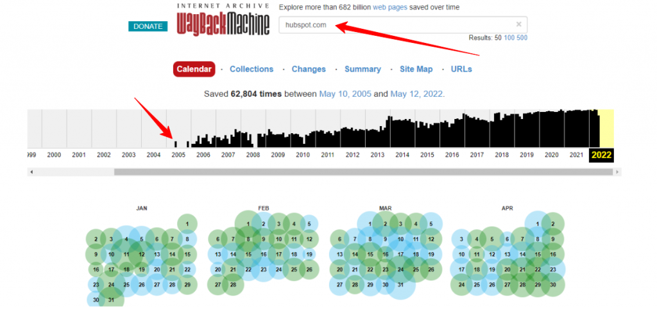Open January 24 snapshot
The image size is (657, 313).
111,285
